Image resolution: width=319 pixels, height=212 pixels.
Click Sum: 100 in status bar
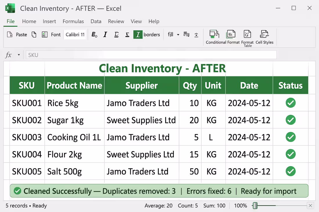(214, 206)
